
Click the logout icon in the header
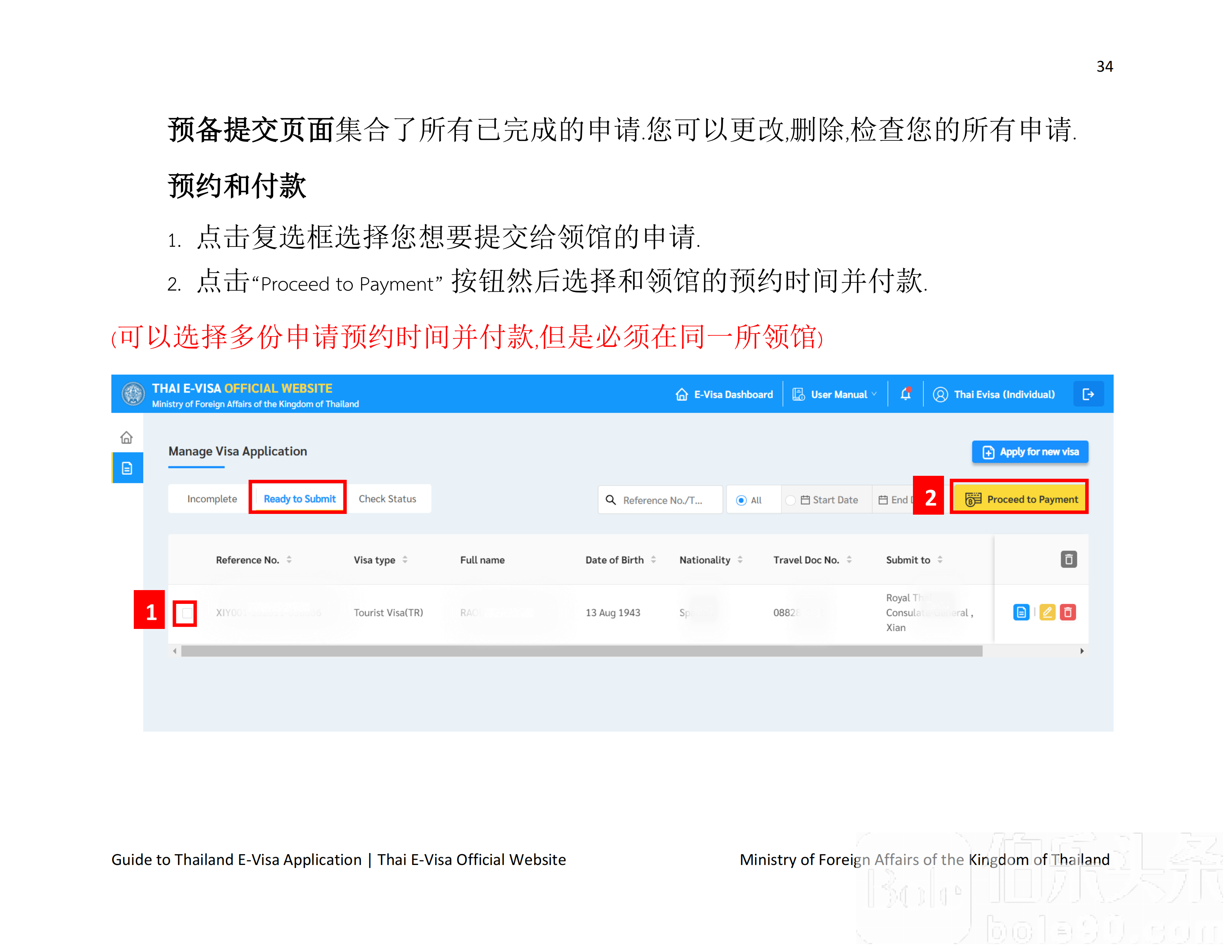(x=1089, y=394)
